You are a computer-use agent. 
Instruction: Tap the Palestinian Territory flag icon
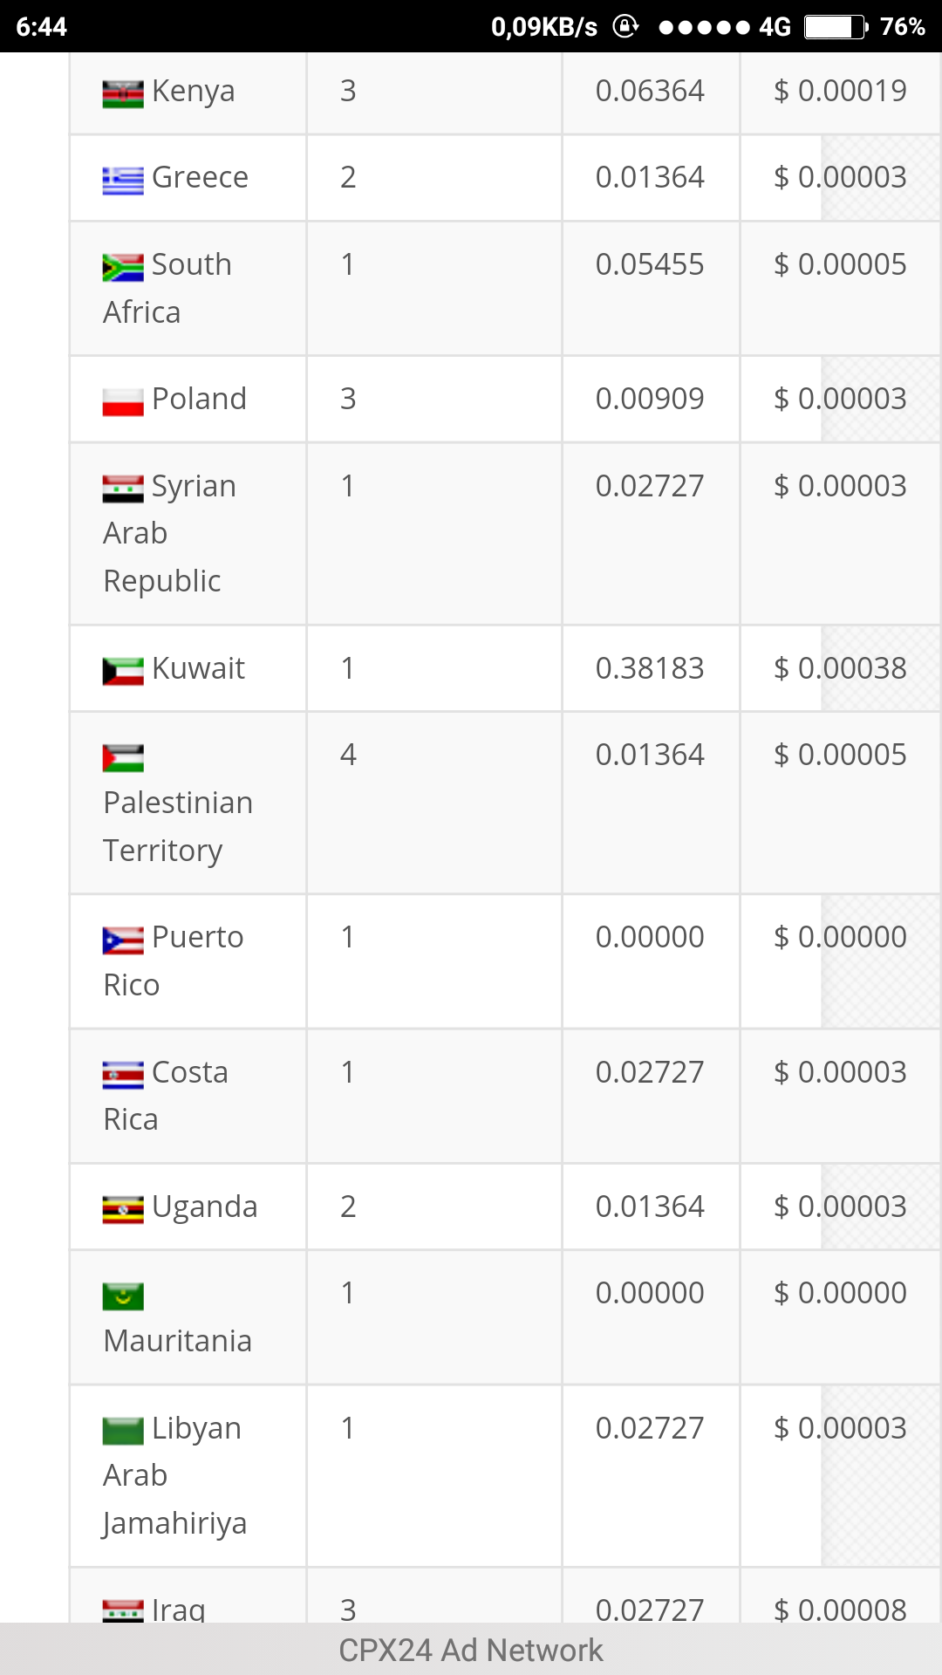point(123,758)
